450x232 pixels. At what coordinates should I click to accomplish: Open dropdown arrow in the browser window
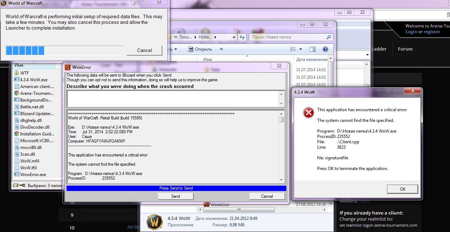(x=367, y=55)
